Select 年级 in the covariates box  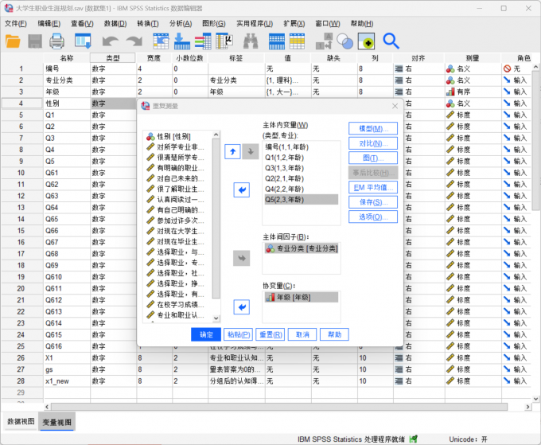click(x=302, y=297)
